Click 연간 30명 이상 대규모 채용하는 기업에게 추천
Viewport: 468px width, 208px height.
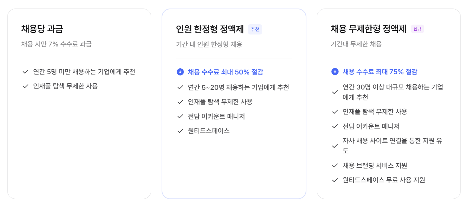click(393, 92)
